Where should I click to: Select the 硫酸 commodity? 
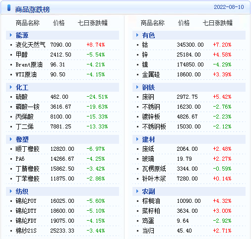pos(22,97)
